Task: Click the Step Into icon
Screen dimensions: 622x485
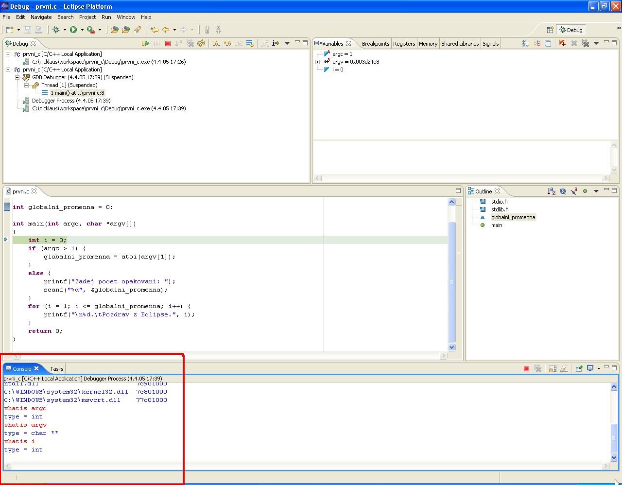Action: pyautogui.click(x=216, y=43)
